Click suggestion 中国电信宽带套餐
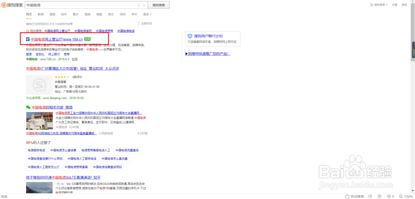 pos(76,167)
